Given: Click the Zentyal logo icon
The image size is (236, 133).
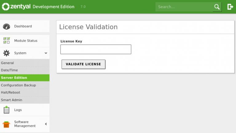Looking at the screenshot, I should point(5,7).
